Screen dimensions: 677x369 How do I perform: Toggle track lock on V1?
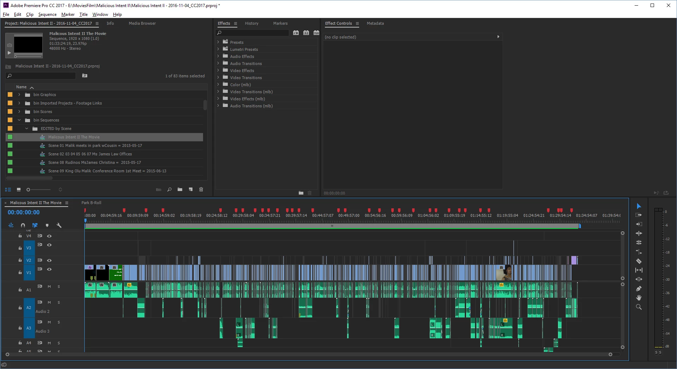[20, 272]
